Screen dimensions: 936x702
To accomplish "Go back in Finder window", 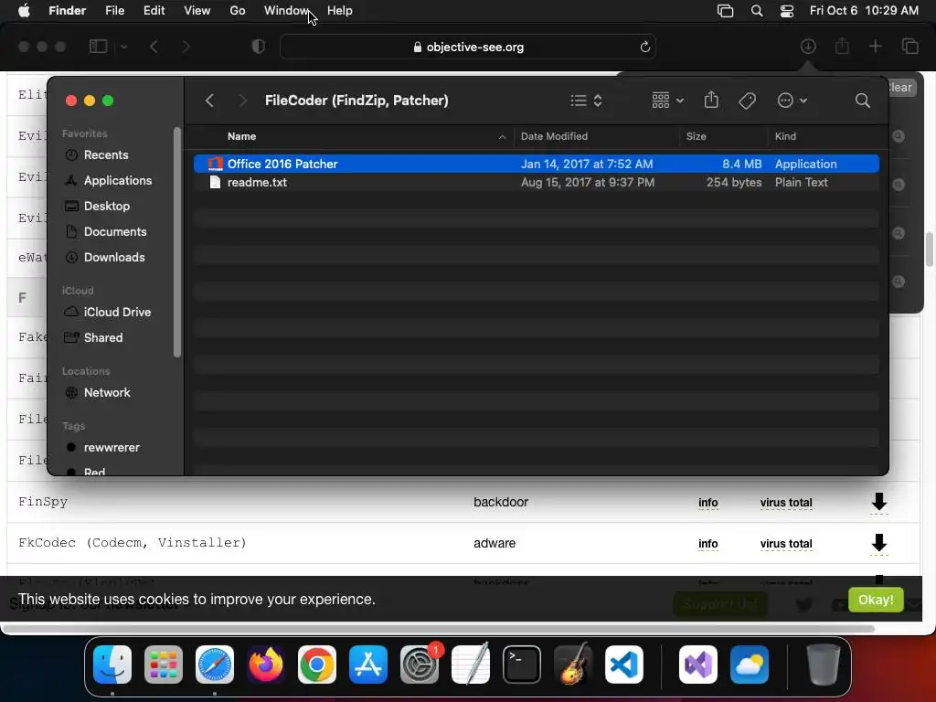I will (209, 101).
